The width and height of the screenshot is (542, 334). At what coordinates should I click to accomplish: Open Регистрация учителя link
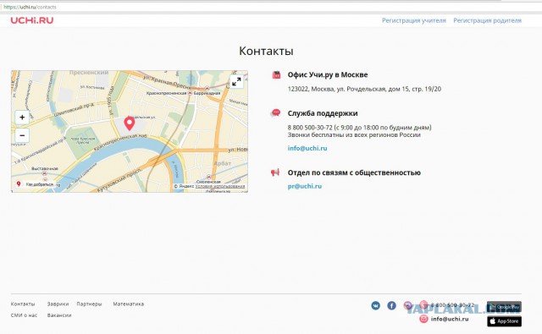(x=414, y=20)
